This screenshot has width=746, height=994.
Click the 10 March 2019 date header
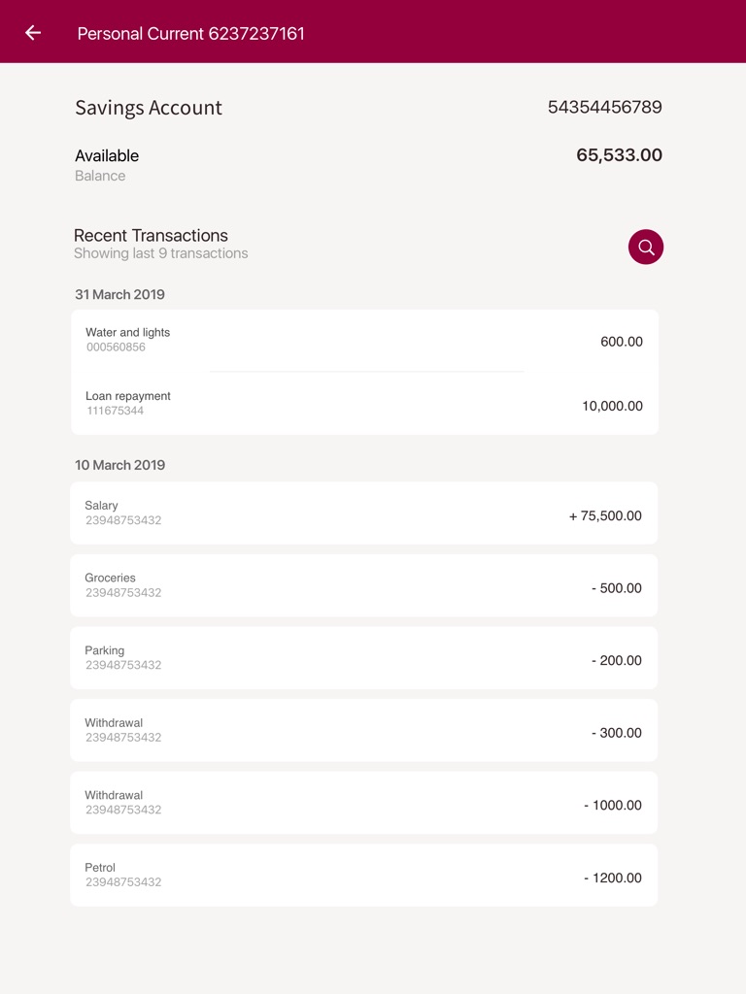point(119,466)
